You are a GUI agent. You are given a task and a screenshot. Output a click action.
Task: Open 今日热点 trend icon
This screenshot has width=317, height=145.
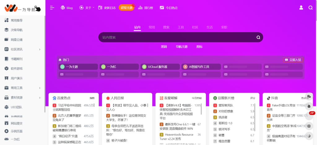(162, 8)
